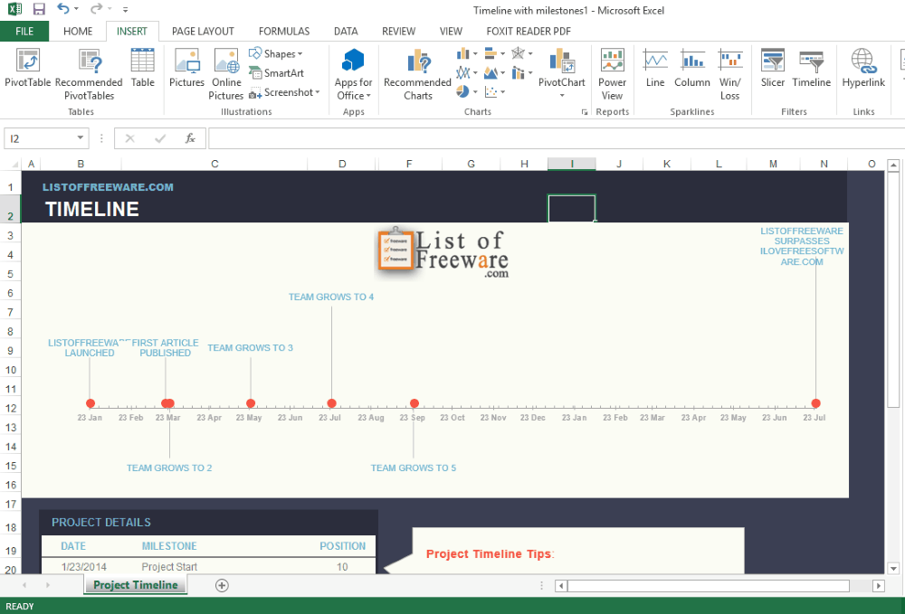
Task: Expand the PivotChart dropdown
Action: click(562, 95)
